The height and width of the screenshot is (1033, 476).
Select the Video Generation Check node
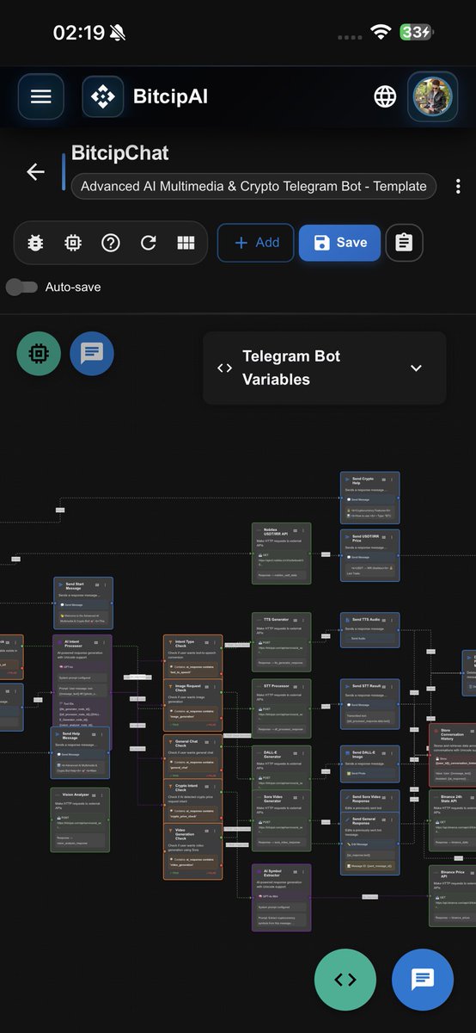coord(192,851)
